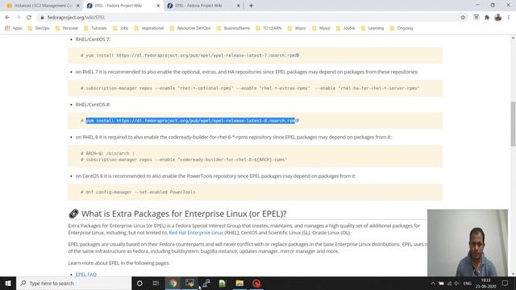The width and height of the screenshot is (516, 290).
Task: Open the Windows notification center
Action: [506, 284]
